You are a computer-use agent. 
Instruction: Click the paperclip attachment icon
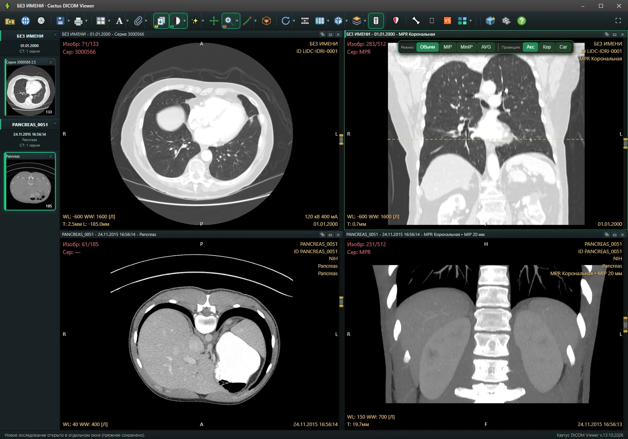pyautogui.click(x=138, y=21)
